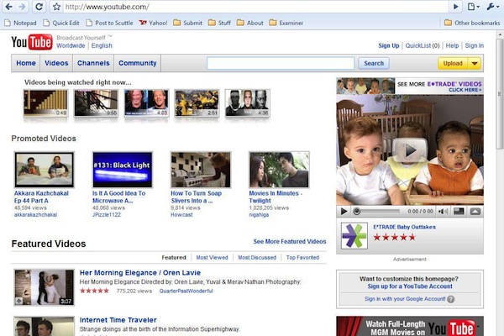The width and height of the screenshot is (504, 336).
Task: Go back with the browser back arrow
Action: [8, 7]
